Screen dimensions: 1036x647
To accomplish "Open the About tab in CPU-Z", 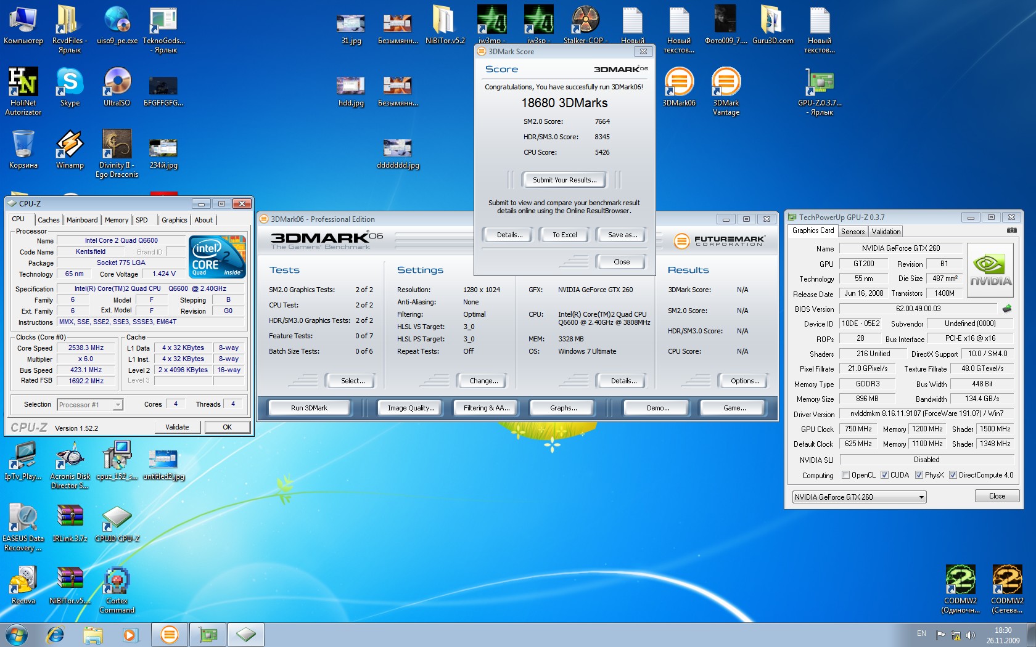I will coord(203,220).
